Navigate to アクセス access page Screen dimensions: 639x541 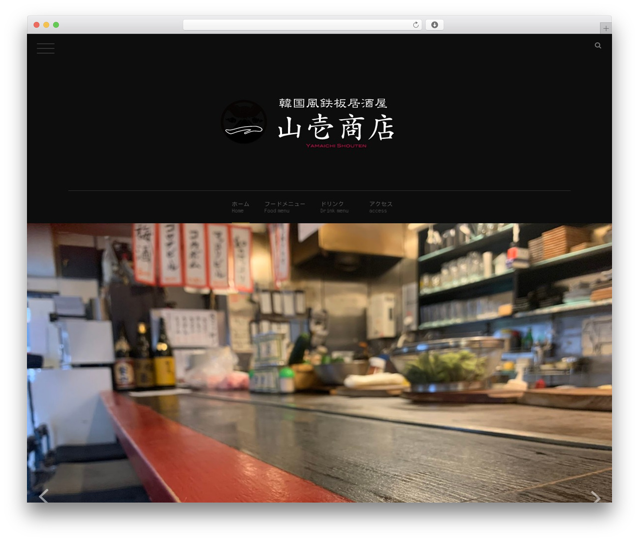click(x=380, y=207)
